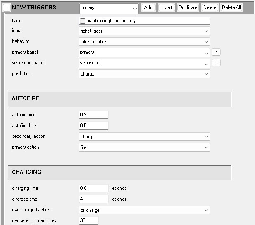255x225 pixels.
Task: Enable autofire single action only checkbox
Action: pos(83,21)
